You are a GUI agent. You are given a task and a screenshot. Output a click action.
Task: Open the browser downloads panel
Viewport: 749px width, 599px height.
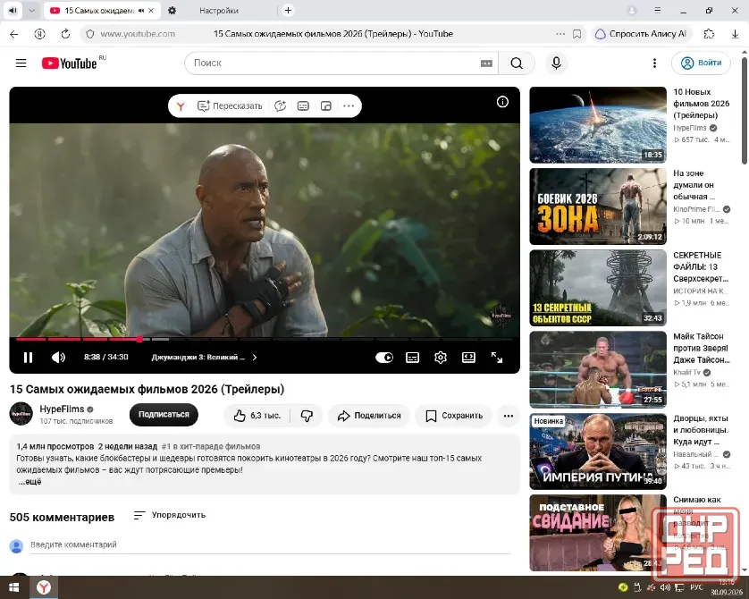pyautogui.click(x=735, y=34)
